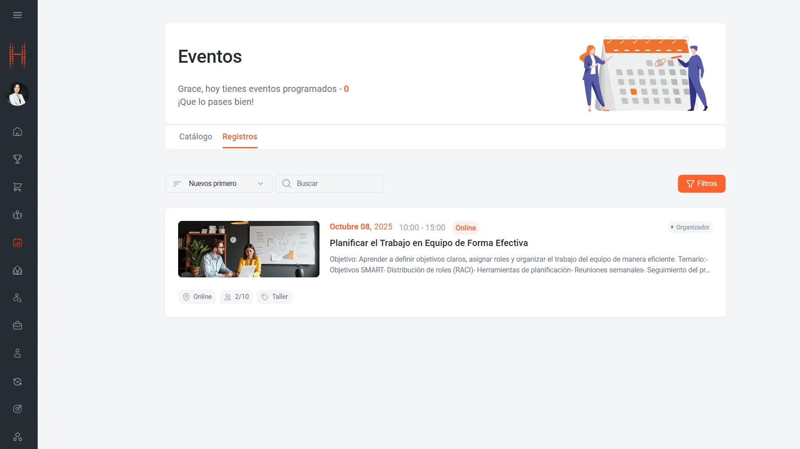Expand the 'Nuevos primero' sort dropdown

pos(219,184)
